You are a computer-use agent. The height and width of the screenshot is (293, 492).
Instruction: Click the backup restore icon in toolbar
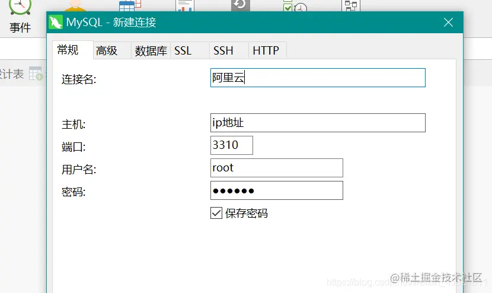point(240,6)
